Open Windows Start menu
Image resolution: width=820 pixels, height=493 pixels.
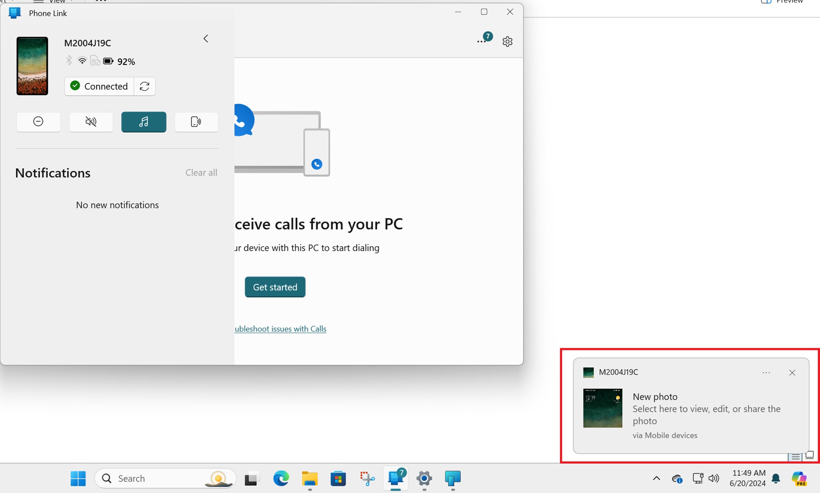click(78, 478)
